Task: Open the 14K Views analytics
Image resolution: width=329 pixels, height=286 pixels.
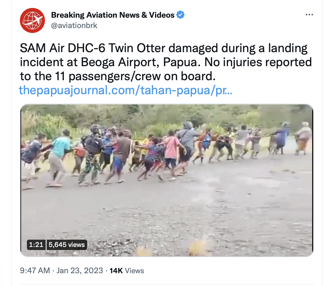Action: coord(127,270)
